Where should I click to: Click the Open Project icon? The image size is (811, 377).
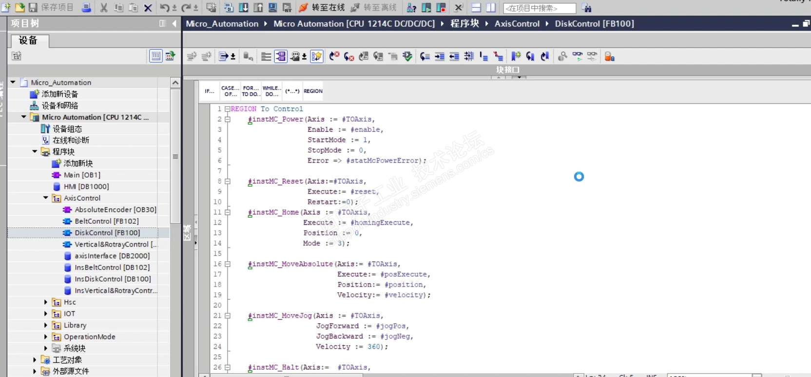coord(20,8)
